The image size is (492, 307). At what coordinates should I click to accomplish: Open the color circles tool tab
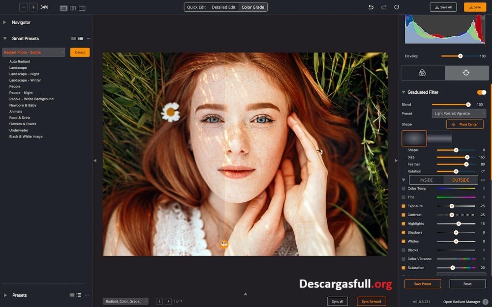tap(423, 73)
